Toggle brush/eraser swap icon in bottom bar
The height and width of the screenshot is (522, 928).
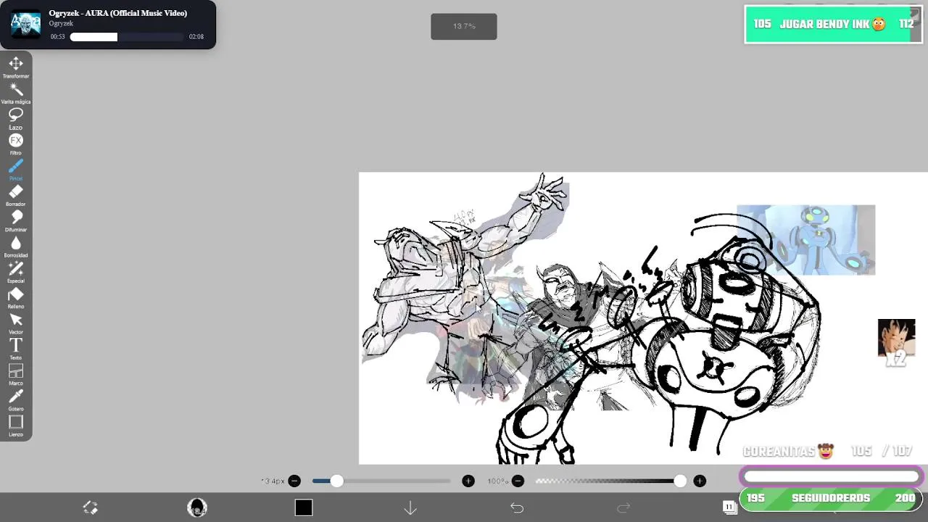point(91,507)
